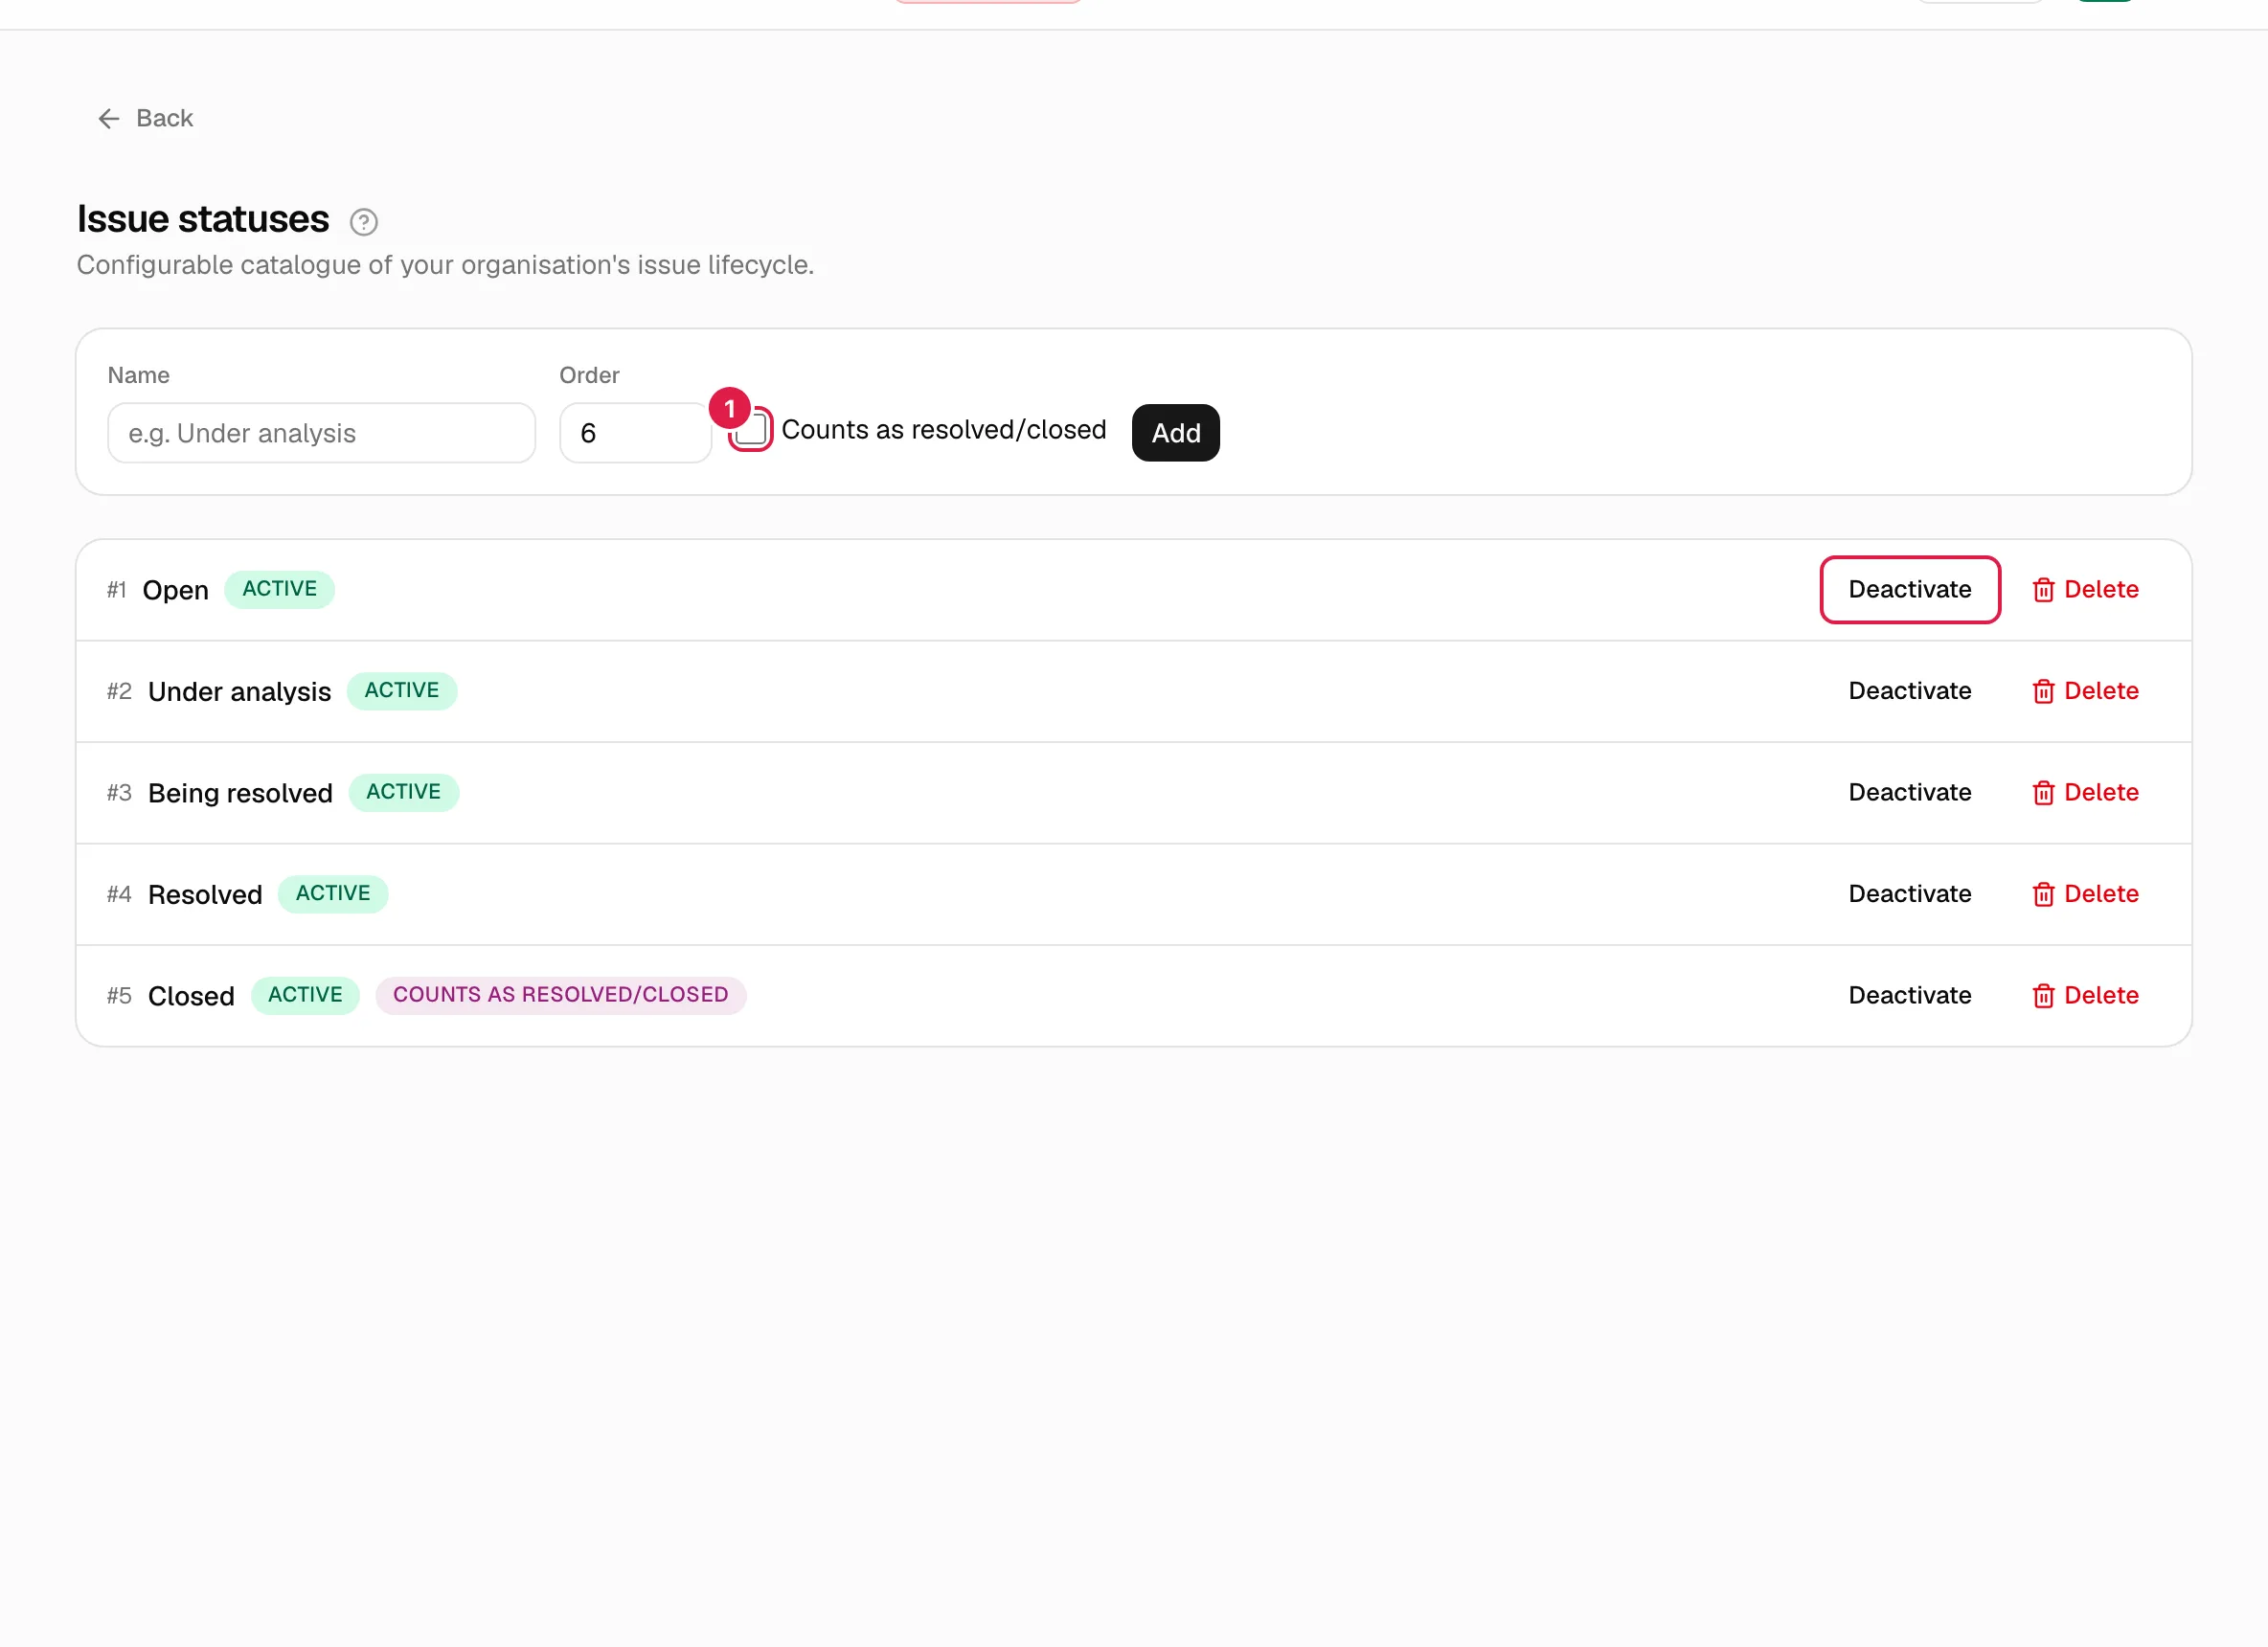Select the Under analysis status name
Screen dimensions: 2268x1647
(x=239, y=692)
